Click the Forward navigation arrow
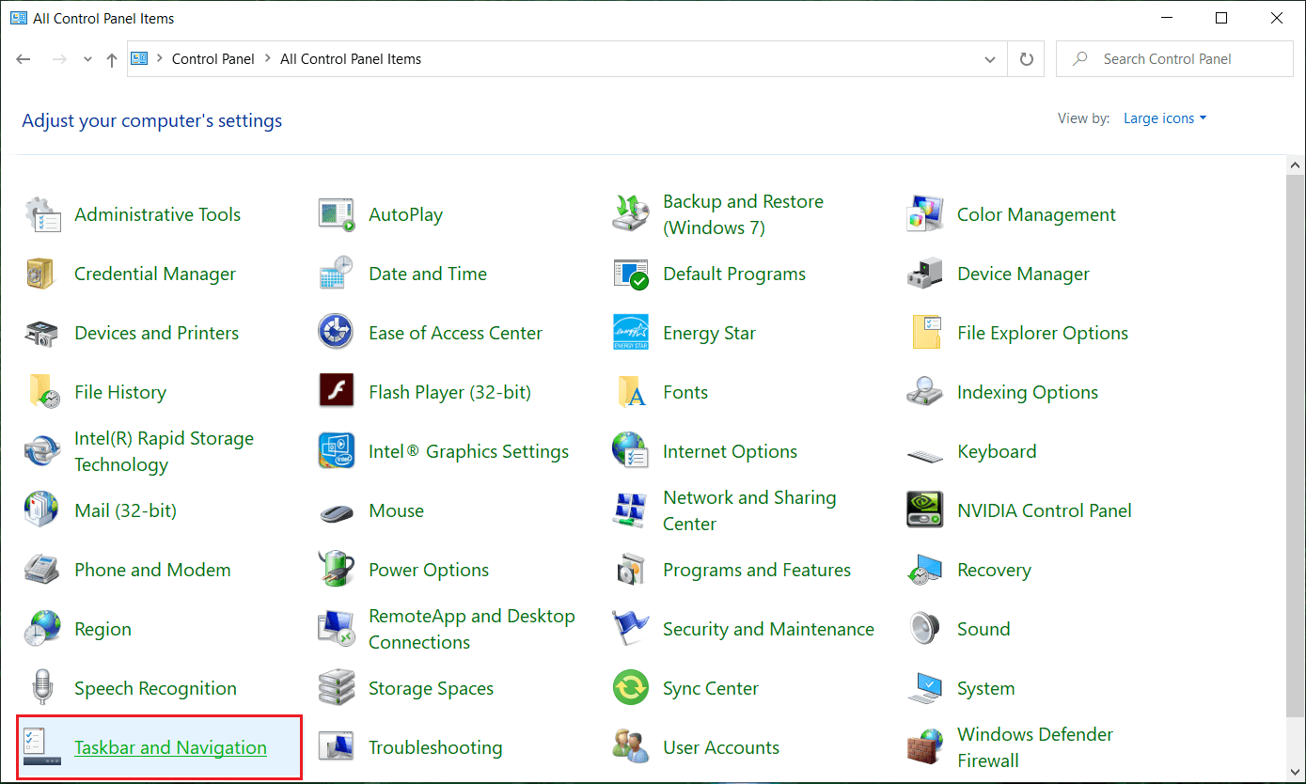 [x=58, y=59]
